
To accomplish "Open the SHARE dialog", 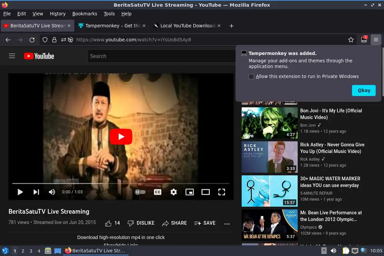I will click(x=174, y=223).
